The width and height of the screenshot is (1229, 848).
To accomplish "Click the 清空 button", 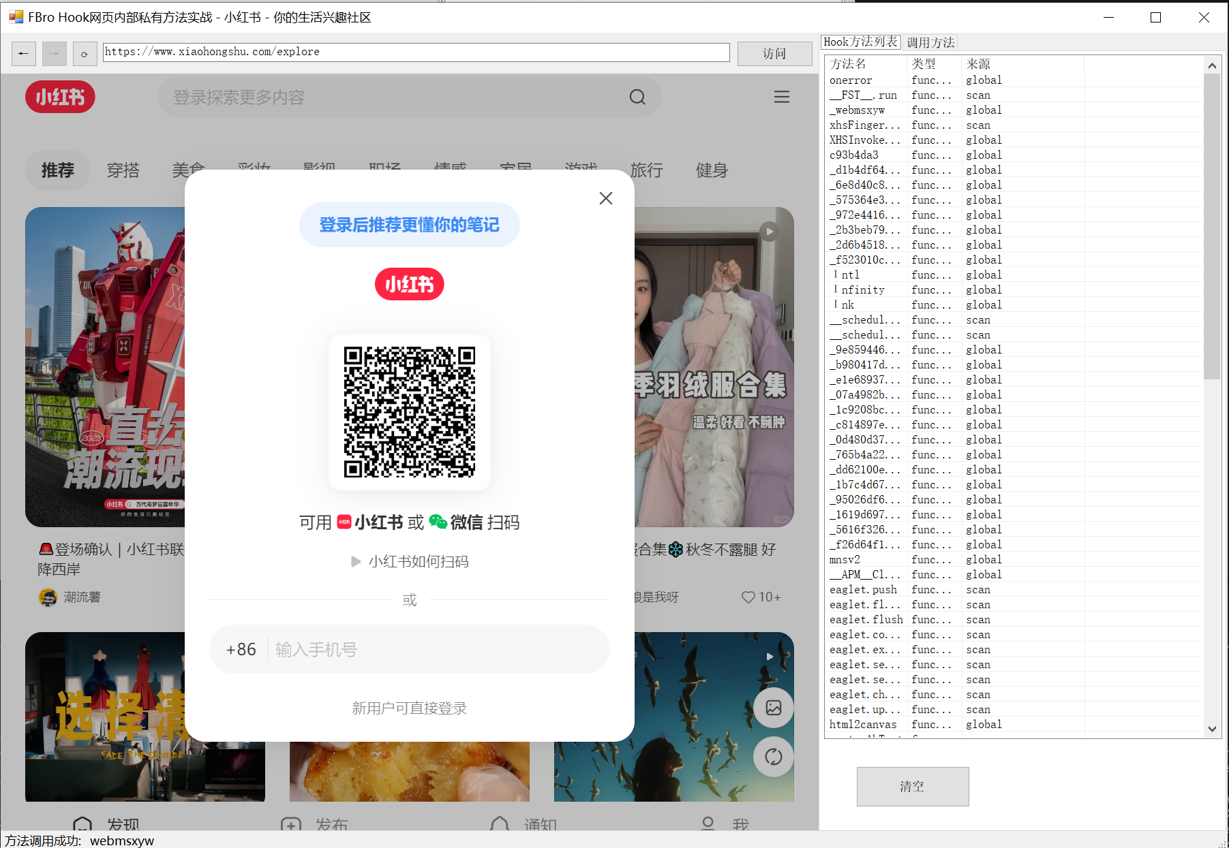I will (x=913, y=787).
